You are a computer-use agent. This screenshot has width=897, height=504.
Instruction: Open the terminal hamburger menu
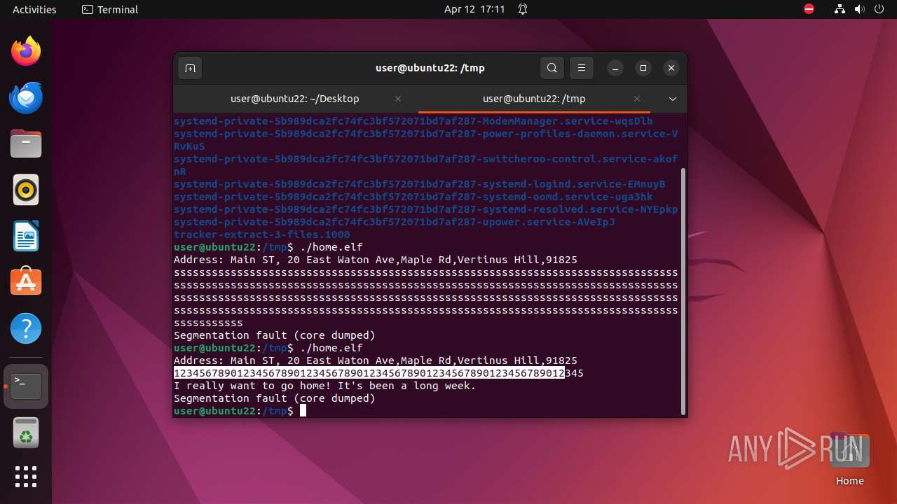[582, 68]
